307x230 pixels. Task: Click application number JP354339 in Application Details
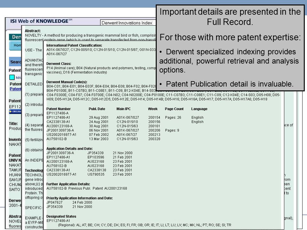(96, 153)
